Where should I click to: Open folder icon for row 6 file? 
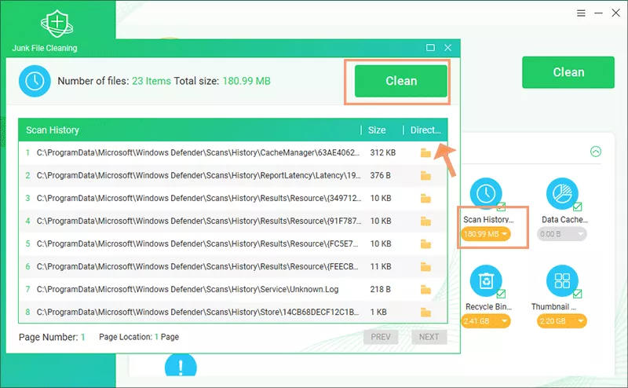425,266
